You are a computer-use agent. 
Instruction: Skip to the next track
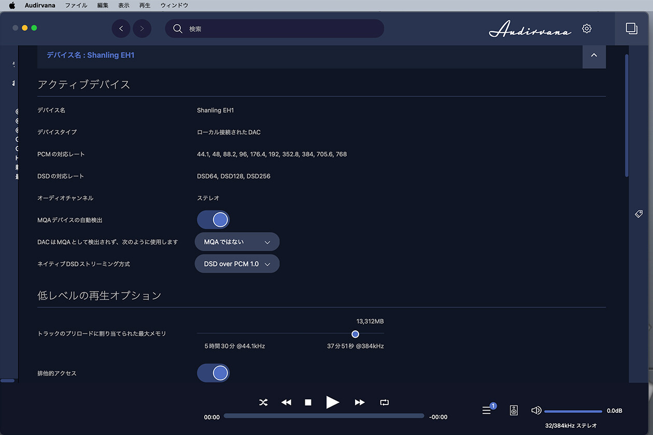(360, 402)
